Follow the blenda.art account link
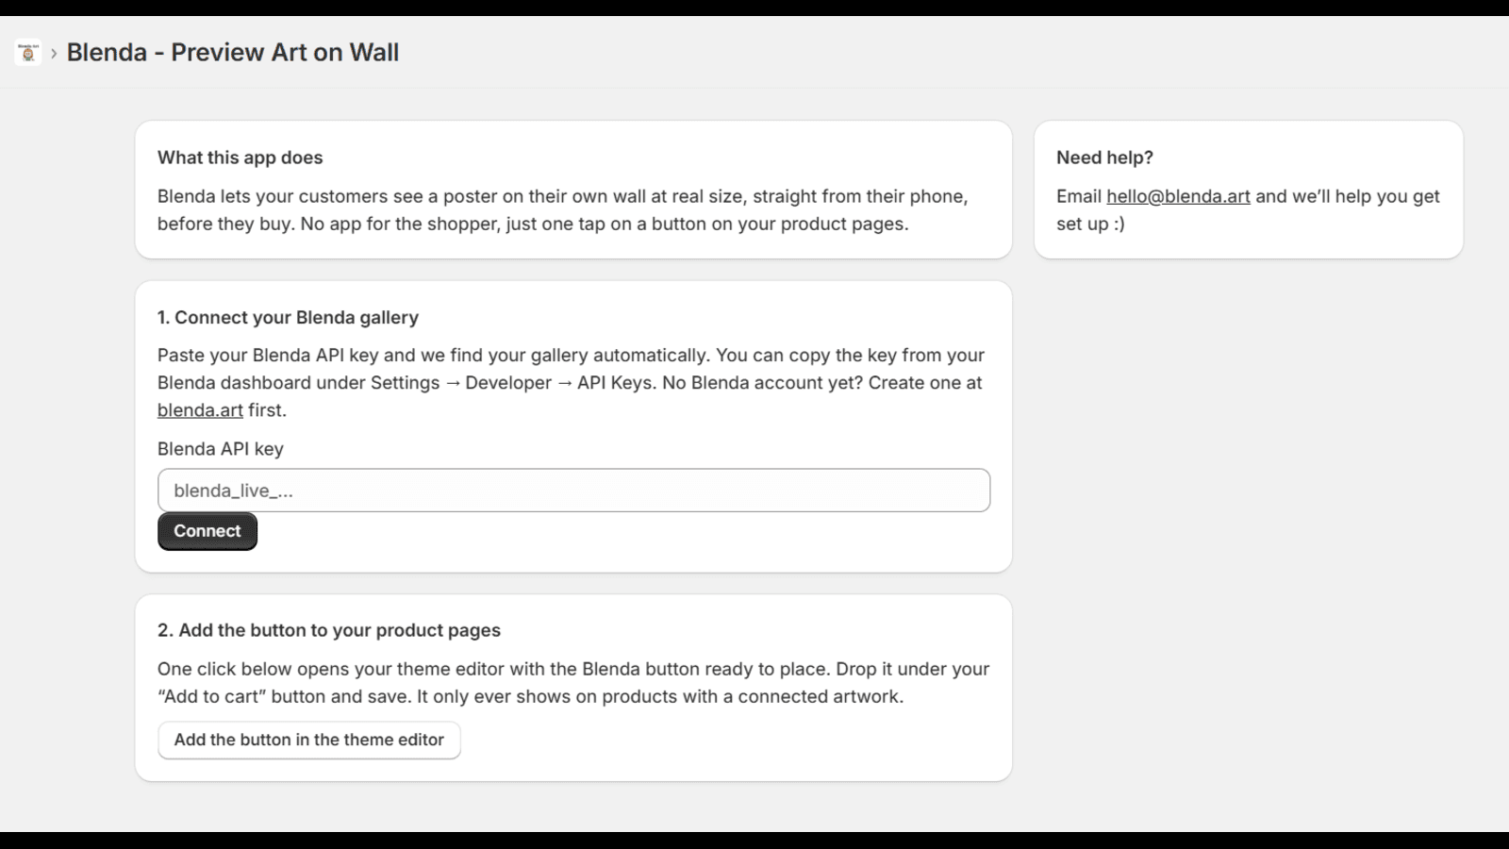This screenshot has width=1509, height=849. click(x=200, y=410)
